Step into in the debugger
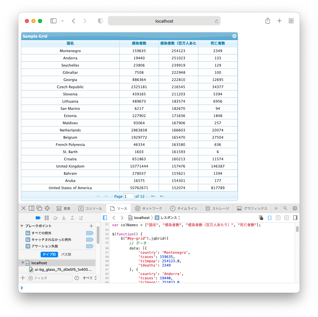Image resolution: width=318 pixels, height=317 pixels. pyautogui.click(x=64, y=218)
